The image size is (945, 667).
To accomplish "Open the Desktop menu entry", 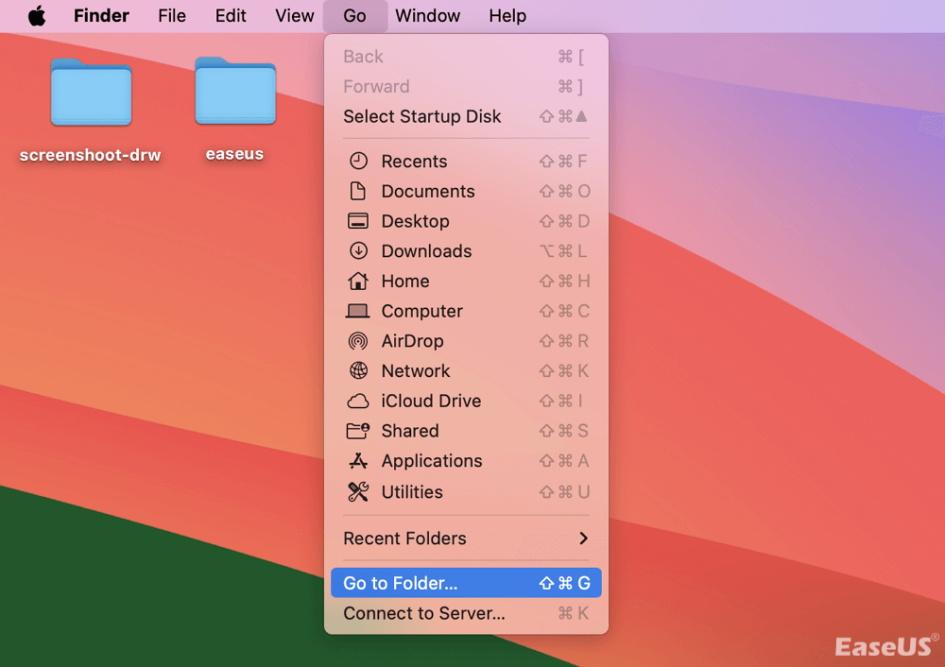I will pos(415,221).
